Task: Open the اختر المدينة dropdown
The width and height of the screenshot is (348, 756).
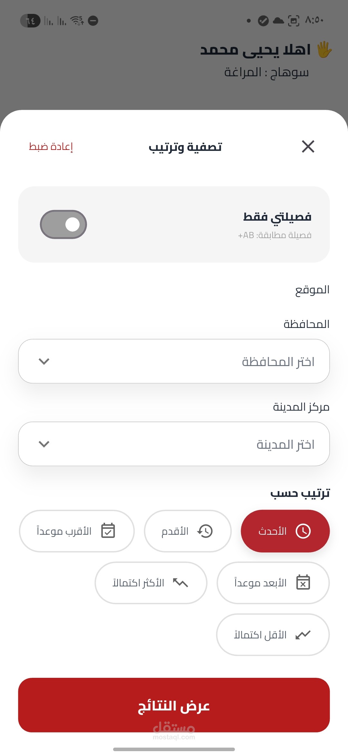Action: [x=174, y=444]
